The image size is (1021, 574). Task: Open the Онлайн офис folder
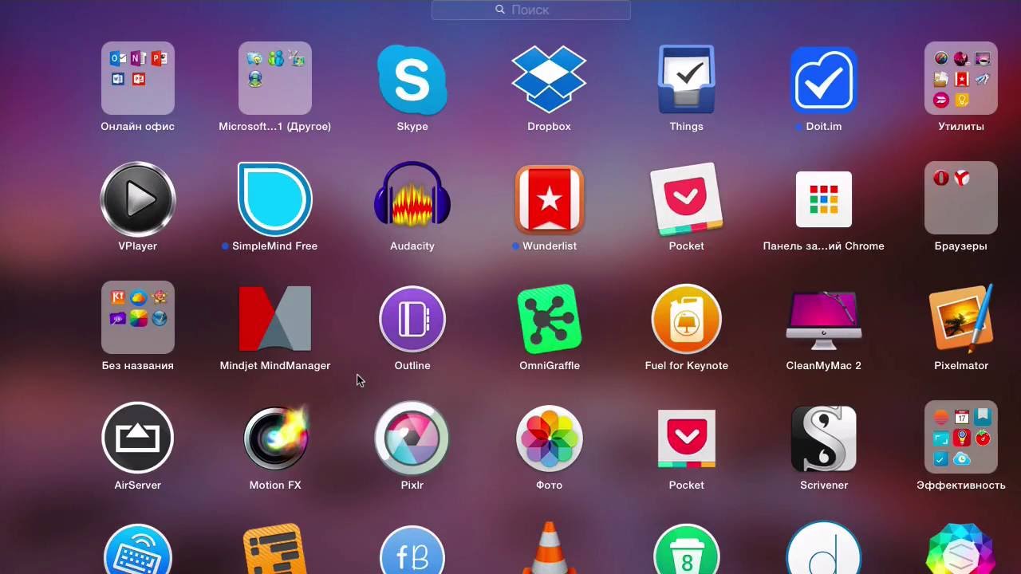(x=138, y=78)
